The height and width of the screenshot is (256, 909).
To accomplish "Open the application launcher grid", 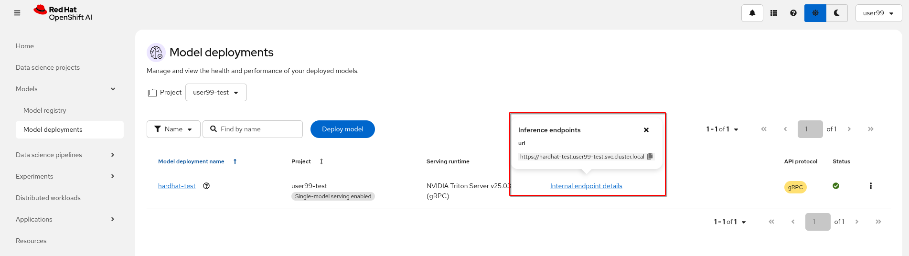I will (774, 13).
